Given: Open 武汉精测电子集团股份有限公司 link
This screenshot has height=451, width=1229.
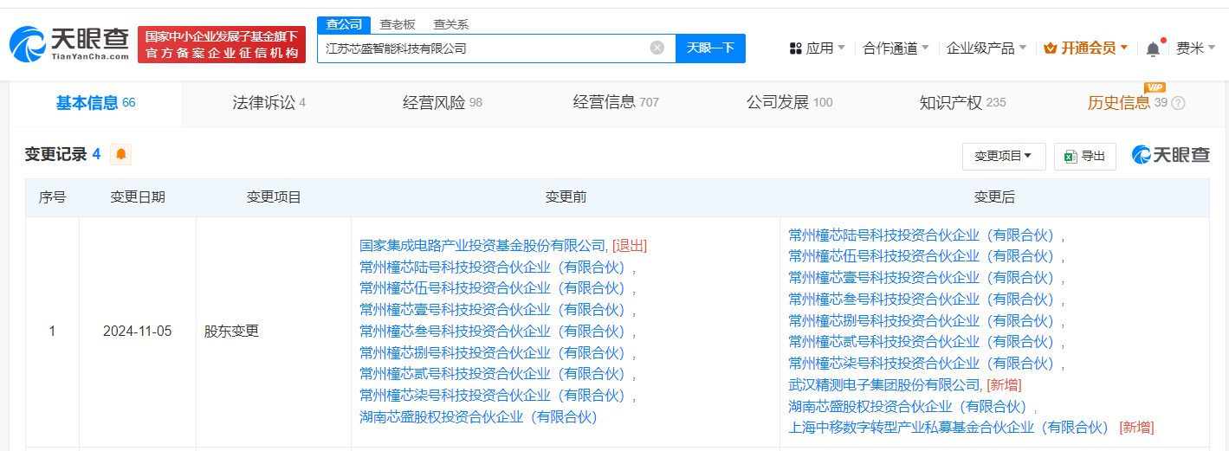Looking at the screenshot, I should [x=884, y=384].
